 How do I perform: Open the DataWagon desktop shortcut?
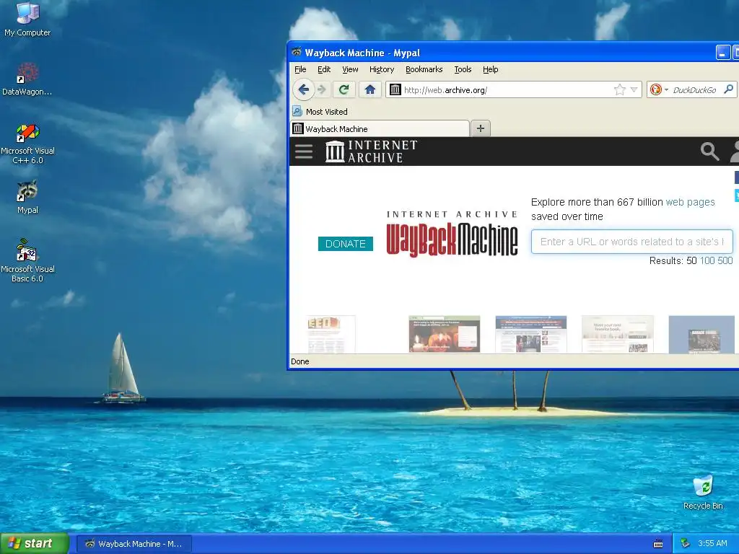[x=27, y=79]
